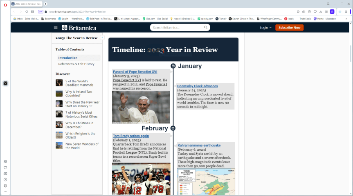Open Locals bookmark
Viewport: 353px width, 196px height.
tap(289, 19)
